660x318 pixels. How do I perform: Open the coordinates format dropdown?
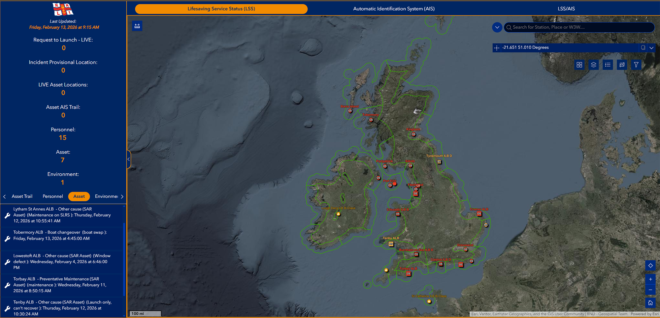[652, 48]
